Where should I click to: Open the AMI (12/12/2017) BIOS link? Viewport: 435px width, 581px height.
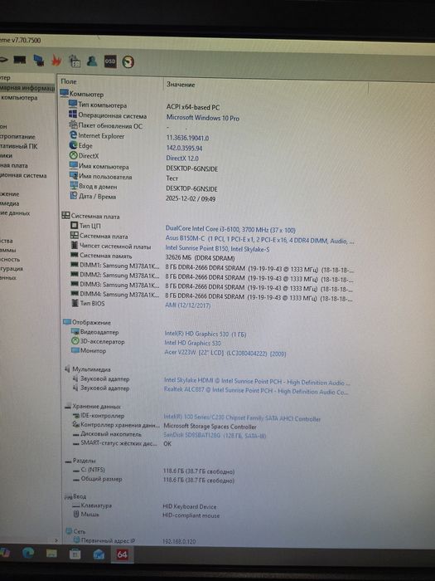coord(187,305)
